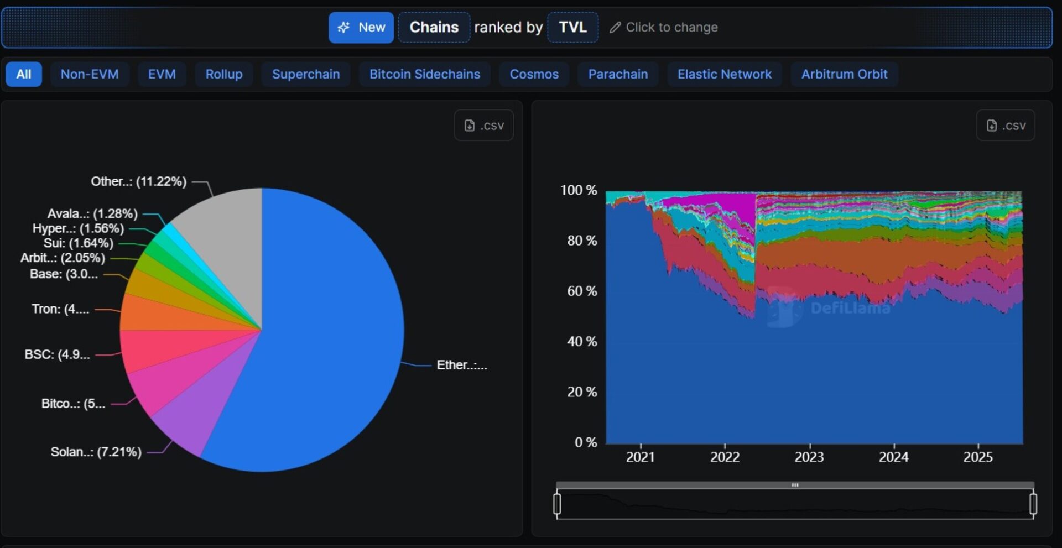Click the sparkle New button

coord(361,28)
